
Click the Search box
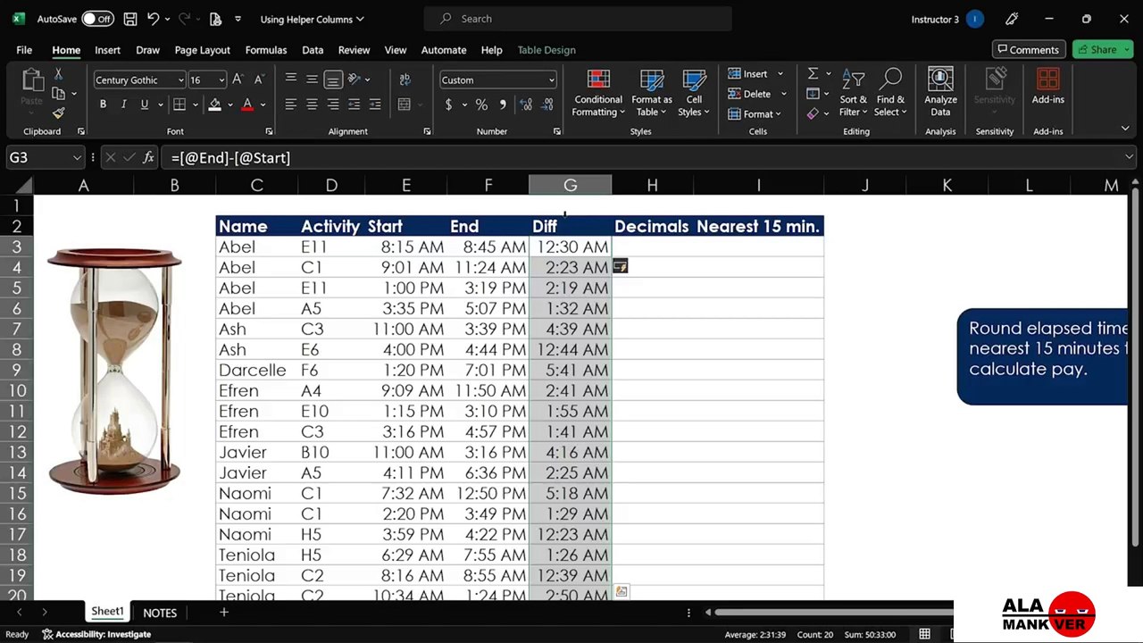(579, 19)
